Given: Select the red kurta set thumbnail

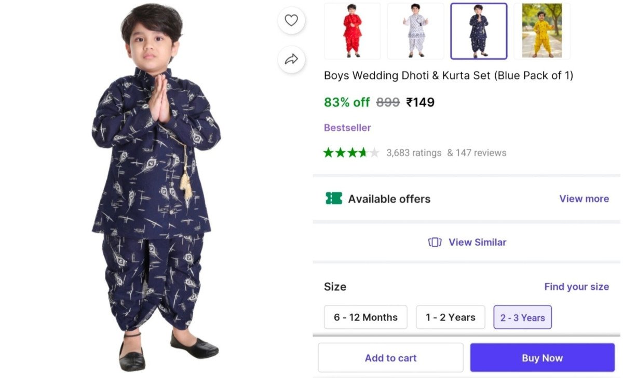Looking at the screenshot, I should click(x=353, y=31).
